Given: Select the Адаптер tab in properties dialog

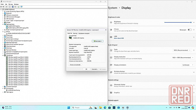Looking at the screenshot, I should coord(70,33).
